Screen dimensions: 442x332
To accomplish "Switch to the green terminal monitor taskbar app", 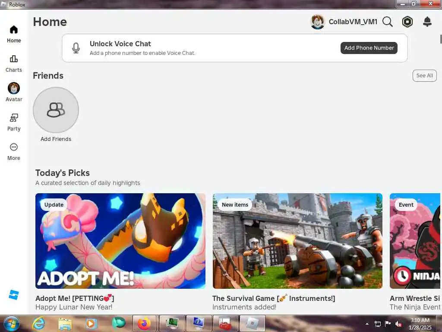I will (x=172, y=323).
